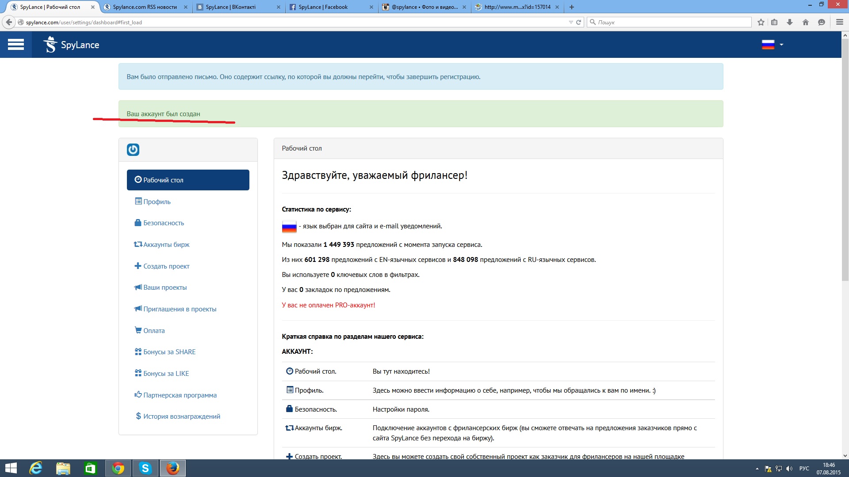Click the blue power icon in sidebar
This screenshot has width=849, height=477.
pyautogui.click(x=133, y=150)
